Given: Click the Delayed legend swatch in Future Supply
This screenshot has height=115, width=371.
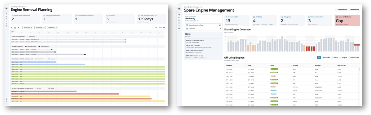Looking at the screenshot, I should pyautogui.click(x=49, y=88).
